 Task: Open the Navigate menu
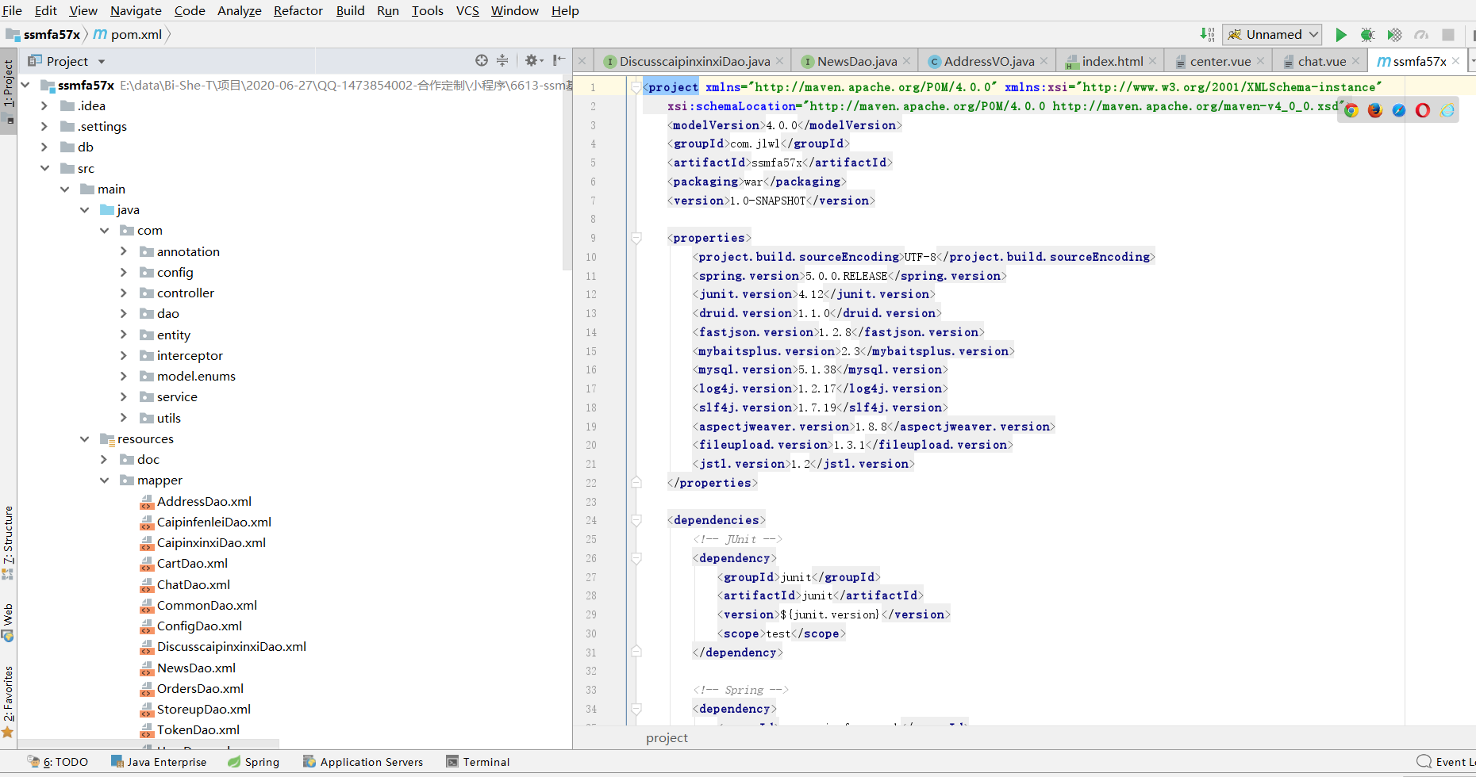(136, 10)
